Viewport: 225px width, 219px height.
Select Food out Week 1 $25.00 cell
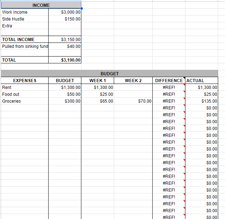98,94
